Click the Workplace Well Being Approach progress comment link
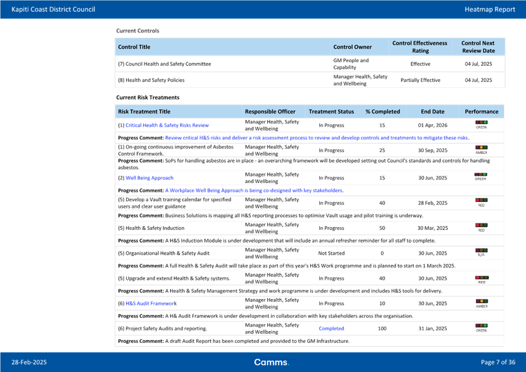The image size is (526, 372). [254, 190]
